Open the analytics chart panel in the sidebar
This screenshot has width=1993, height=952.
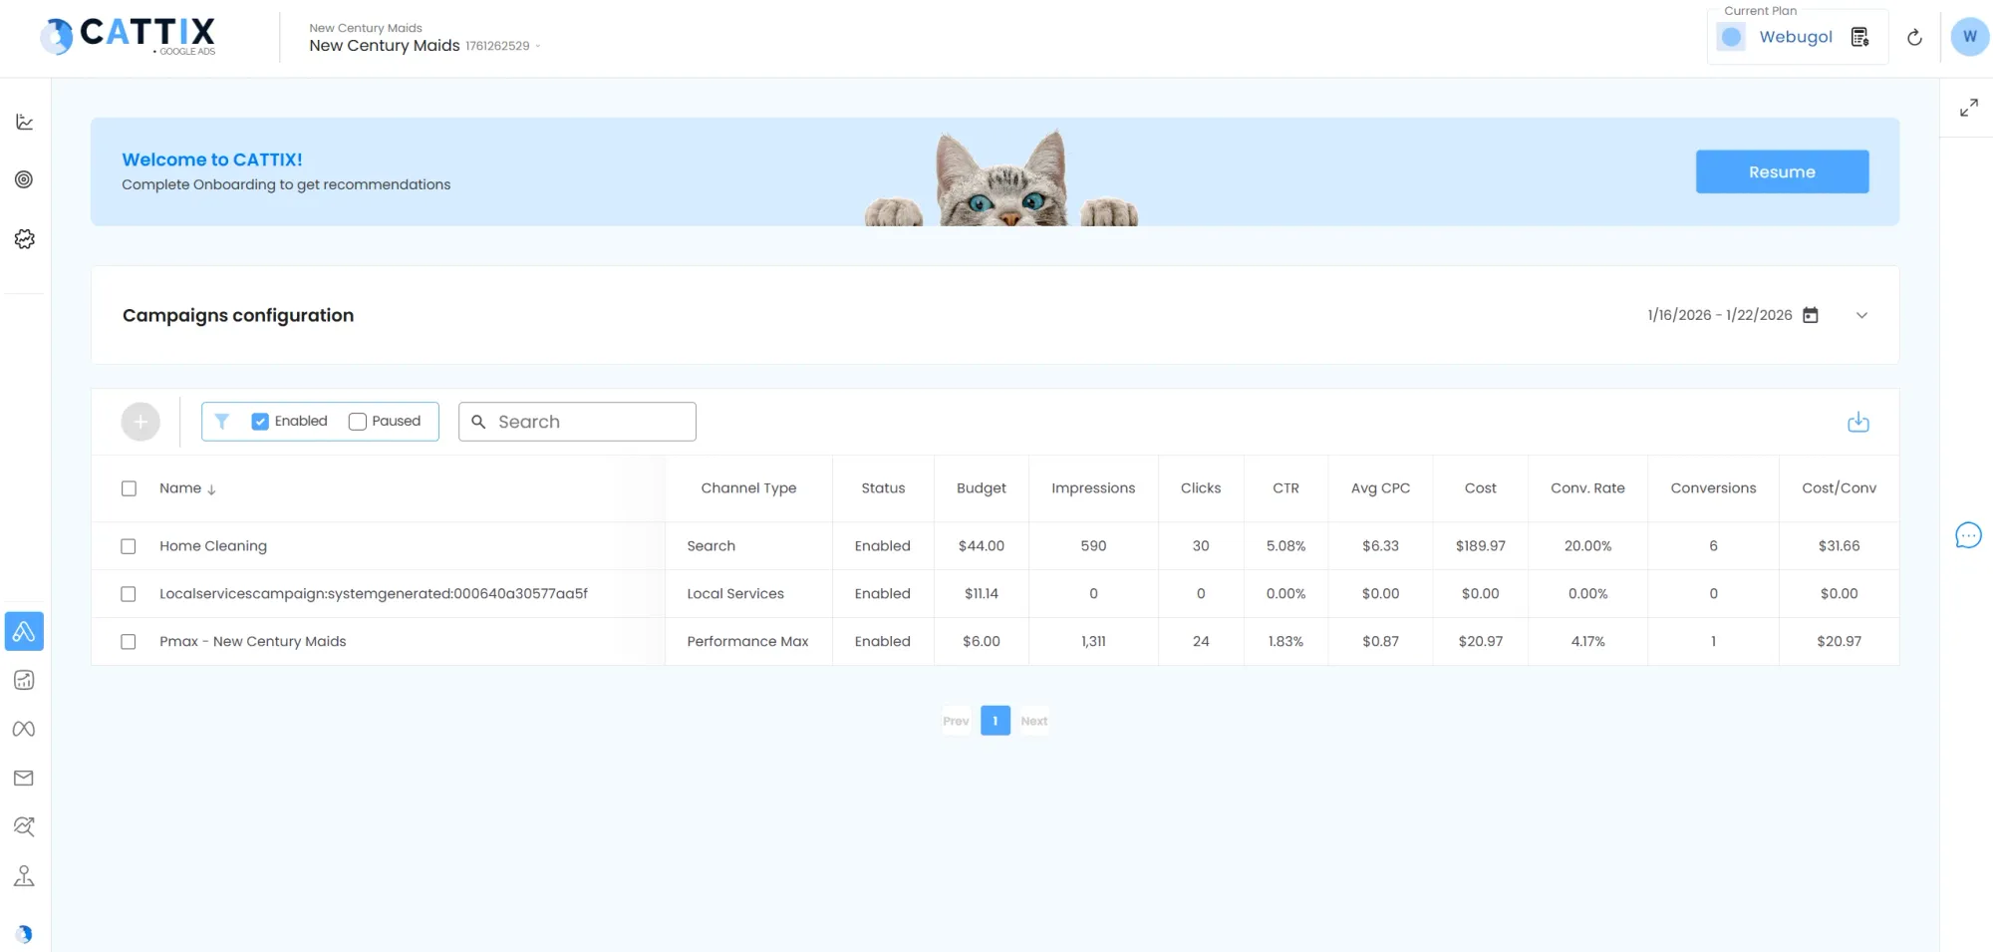point(24,121)
